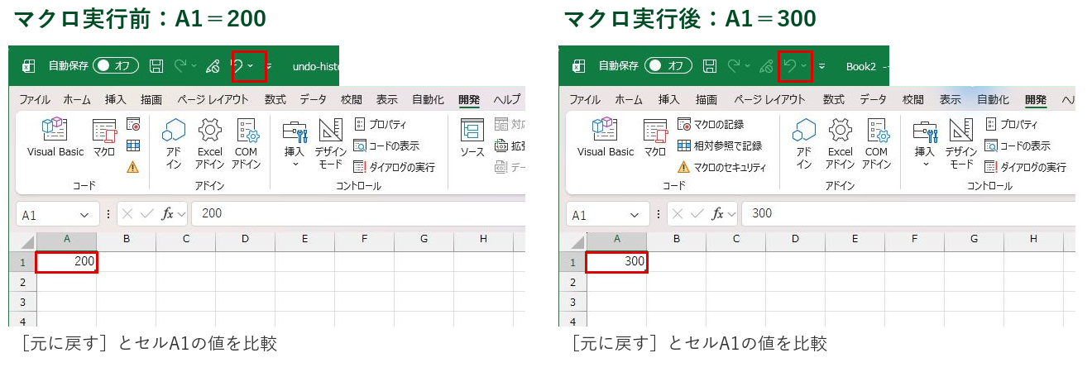This screenshot has height=372, width=1092.
Task: Click the Undo arrow in left Excel window
Action: 237,65
